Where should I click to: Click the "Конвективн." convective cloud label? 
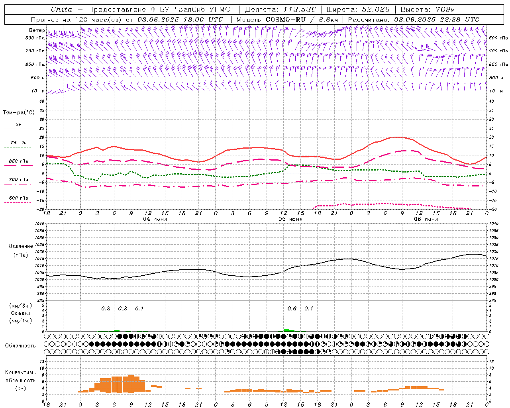click(20, 373)
